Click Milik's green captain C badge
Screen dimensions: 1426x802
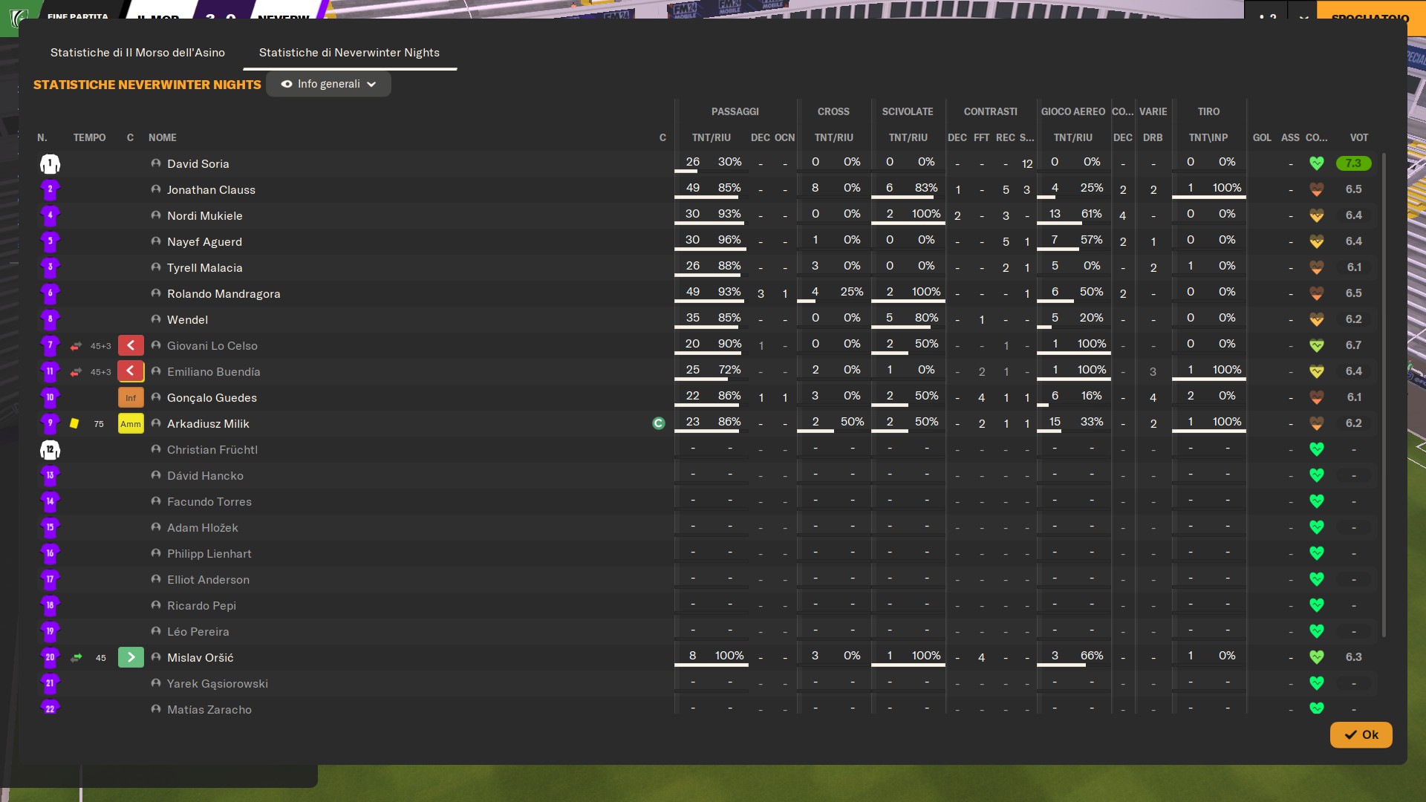pos(658,423)
